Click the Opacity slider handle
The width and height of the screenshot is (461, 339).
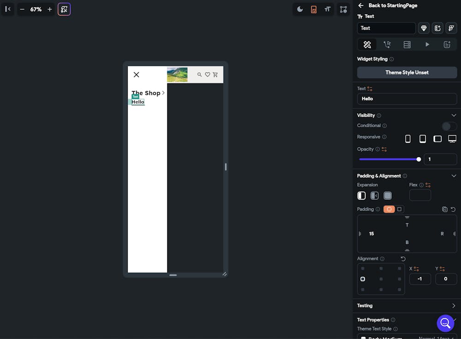[419, 159]
